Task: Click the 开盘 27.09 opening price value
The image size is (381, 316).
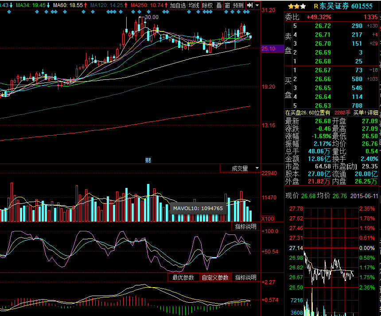Action: [x=370, y=121]
